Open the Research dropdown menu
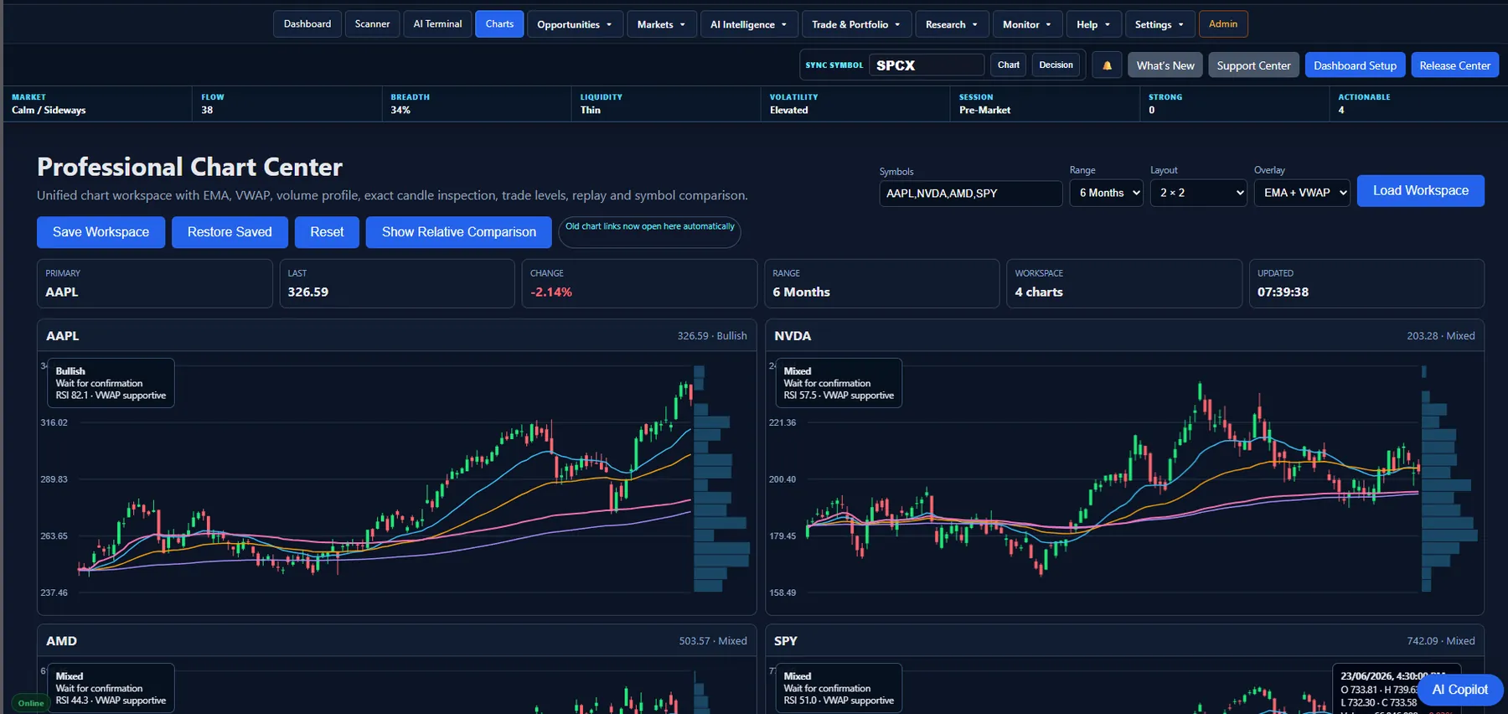The image size is (1508, 714). click(952, 24)
